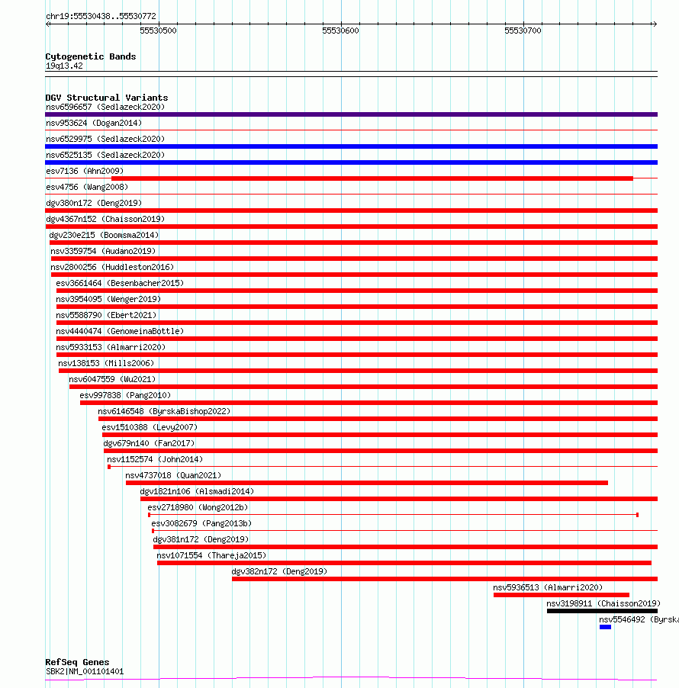Click the blue bar under nsv6529975

tap(351, 146)
